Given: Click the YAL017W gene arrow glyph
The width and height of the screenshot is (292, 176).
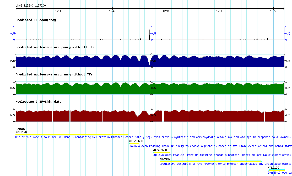Looking at the screenshot, I should 72,135.
